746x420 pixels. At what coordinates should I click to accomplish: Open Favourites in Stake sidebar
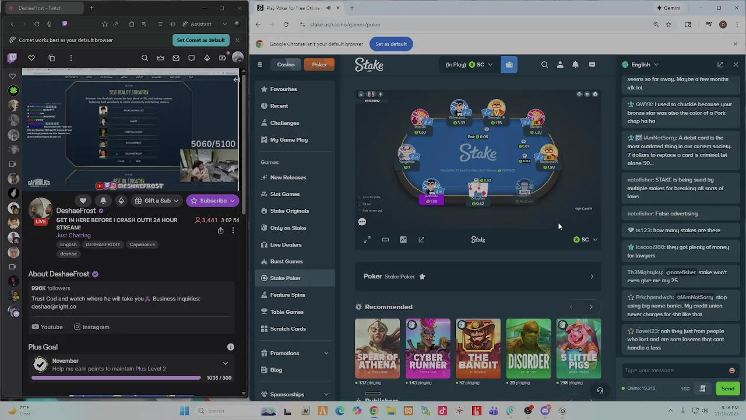(x=295, y=89)
